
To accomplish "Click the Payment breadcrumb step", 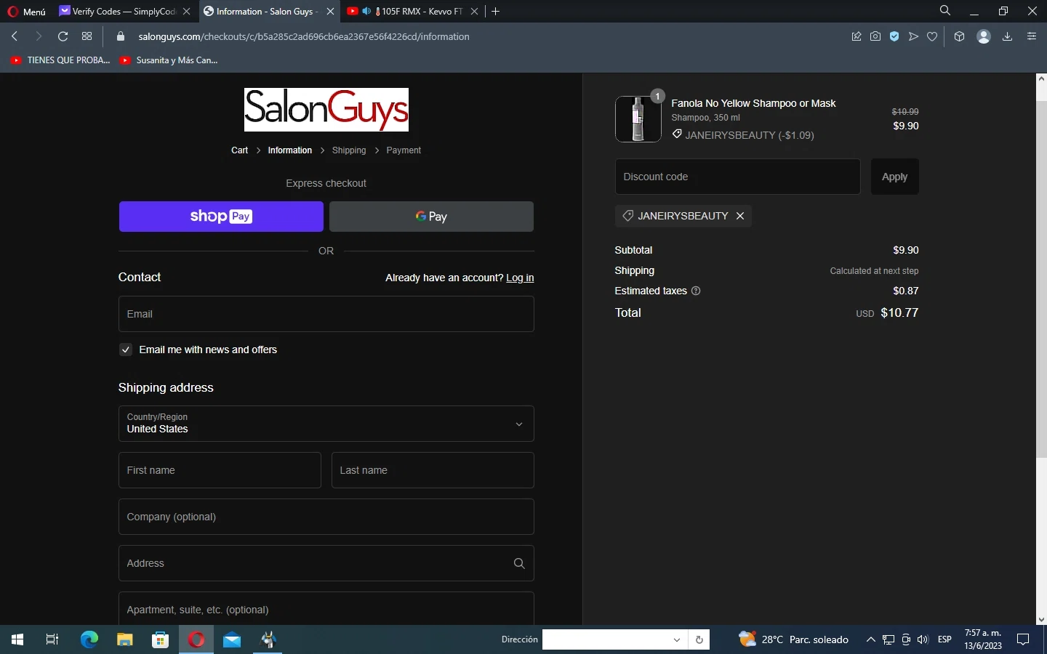I will point(404,150).
